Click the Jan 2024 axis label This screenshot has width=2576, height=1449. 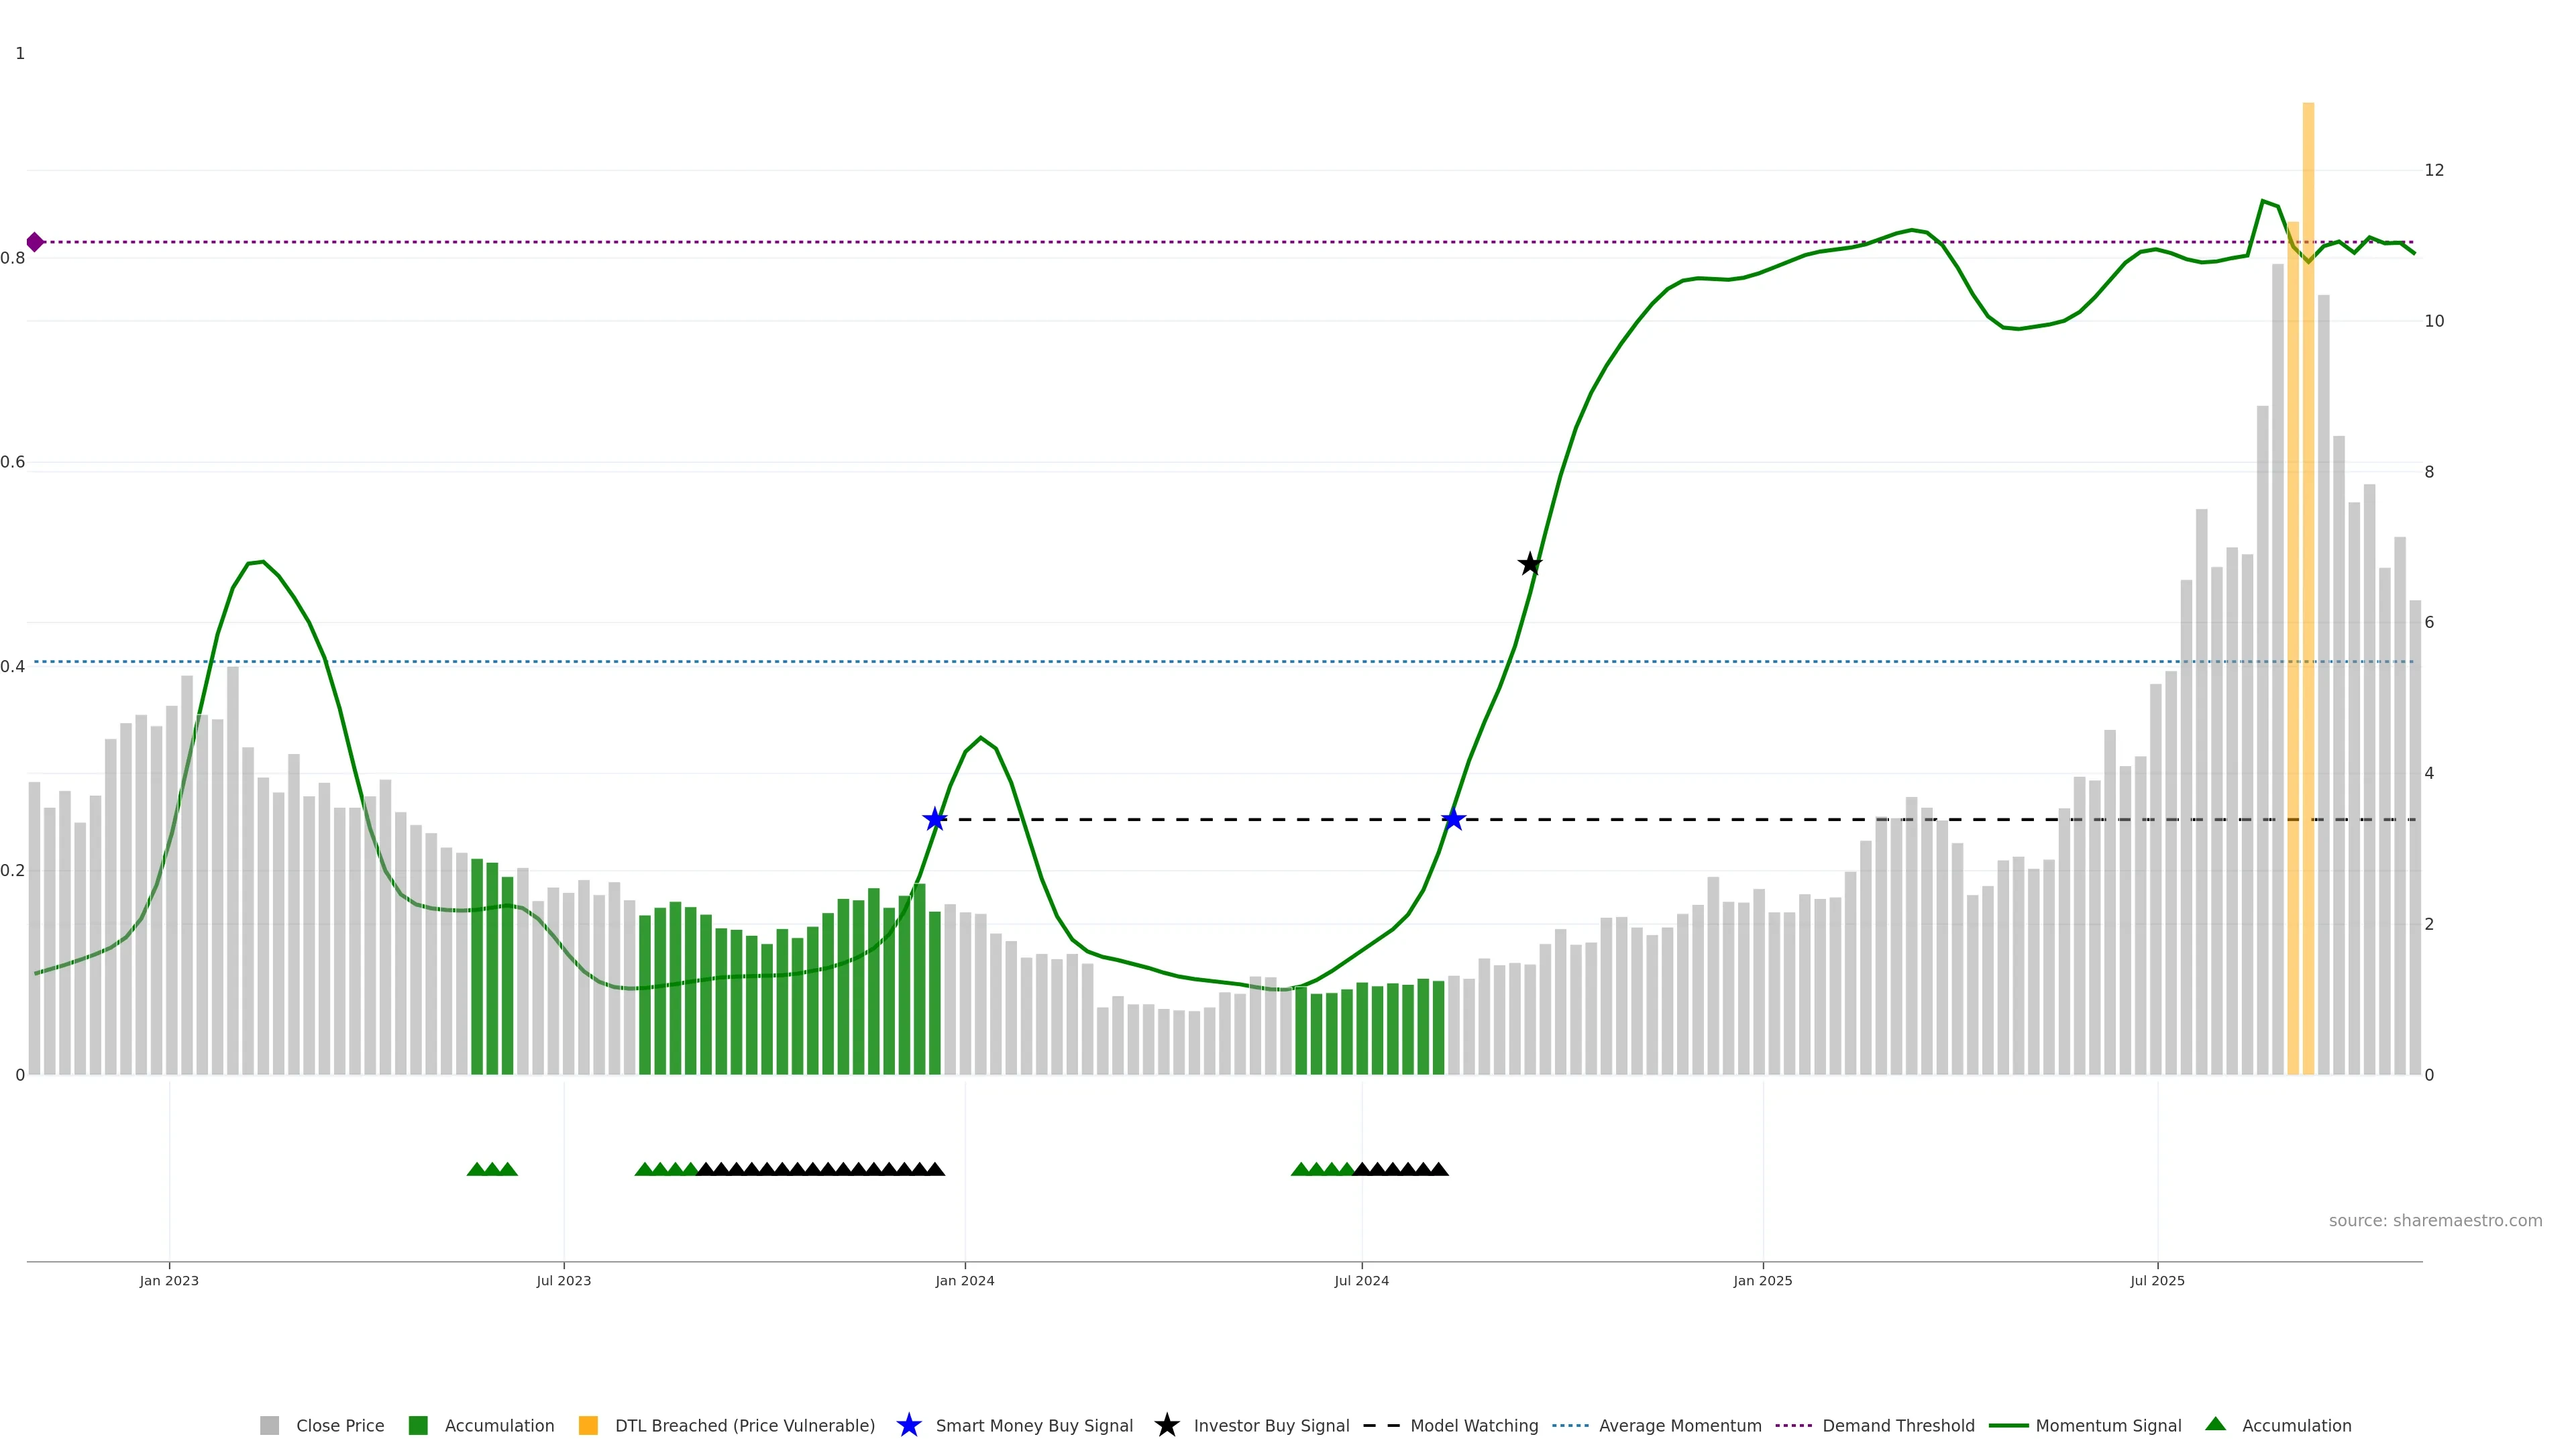coord(964,1280)
